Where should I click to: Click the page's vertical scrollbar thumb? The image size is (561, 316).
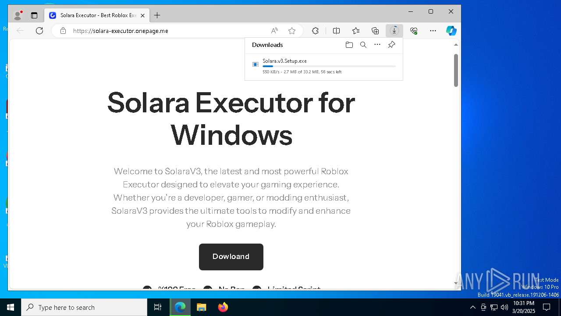pyautogui.click(x=456, y=70)
